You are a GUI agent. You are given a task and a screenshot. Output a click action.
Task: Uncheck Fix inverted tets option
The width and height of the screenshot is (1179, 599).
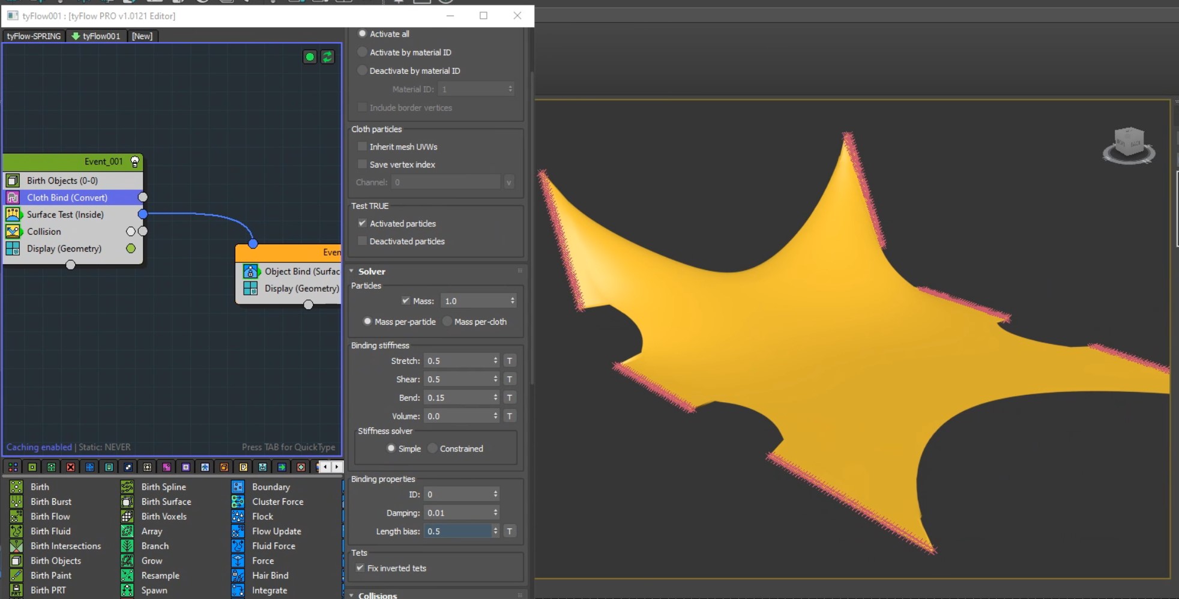pyautogui.click(x=360, y=568)
